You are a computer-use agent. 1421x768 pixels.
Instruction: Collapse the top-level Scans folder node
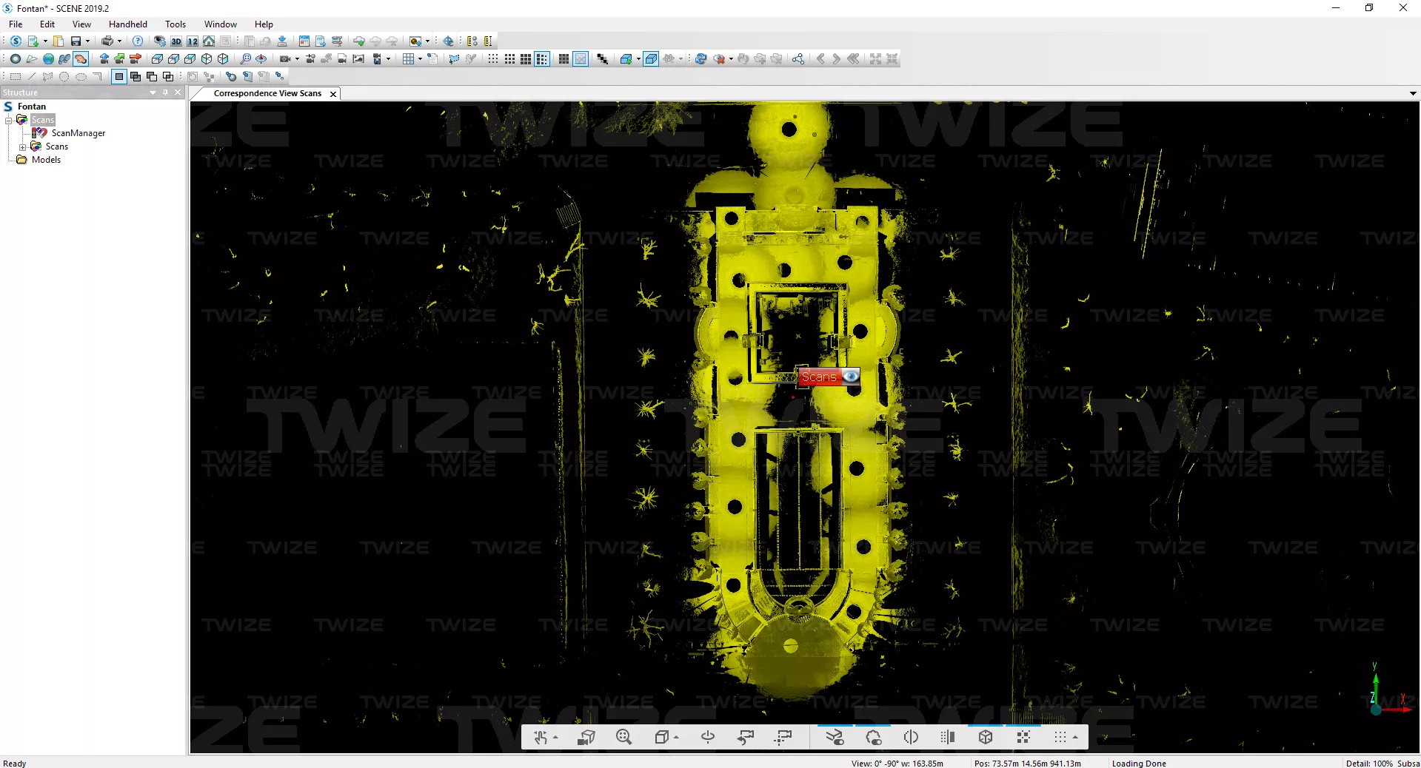(x=9, y=121)
